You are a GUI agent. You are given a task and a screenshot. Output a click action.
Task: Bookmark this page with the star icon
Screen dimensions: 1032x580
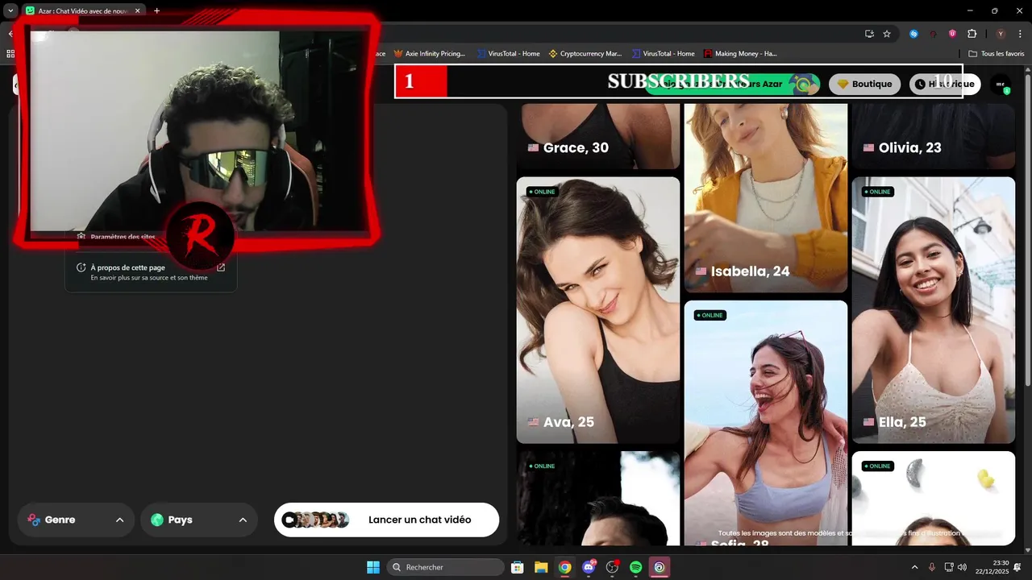tap(887, 34)
